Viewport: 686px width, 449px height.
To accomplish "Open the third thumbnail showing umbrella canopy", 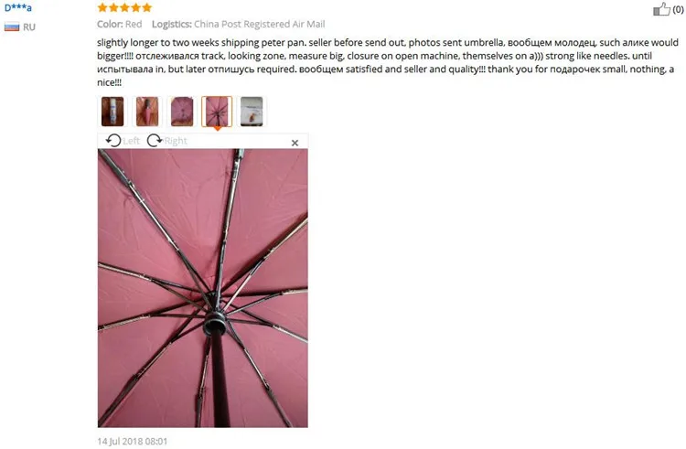I will click(182, 112).
